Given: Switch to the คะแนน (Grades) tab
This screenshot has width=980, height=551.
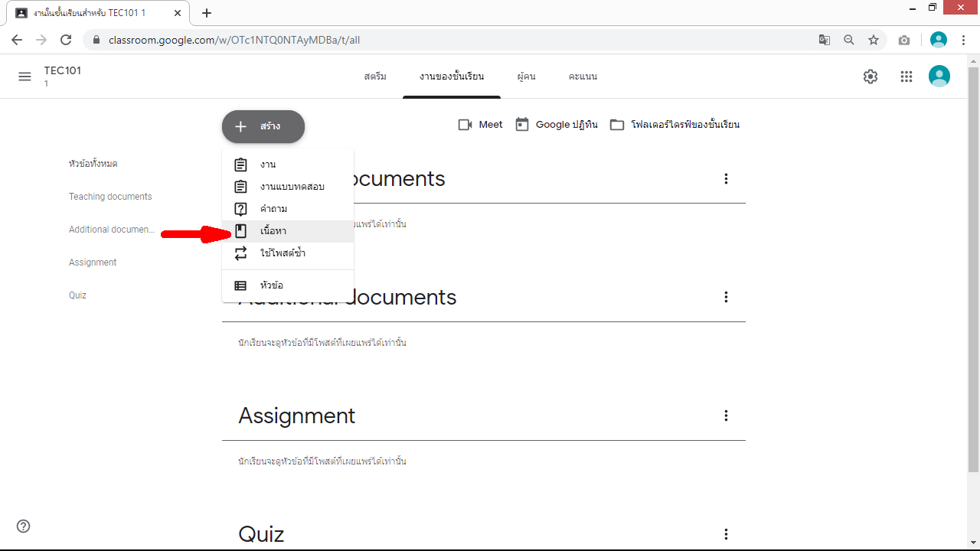Looking at the screenshot, I should pyautogui.click(x=583, y=77).
